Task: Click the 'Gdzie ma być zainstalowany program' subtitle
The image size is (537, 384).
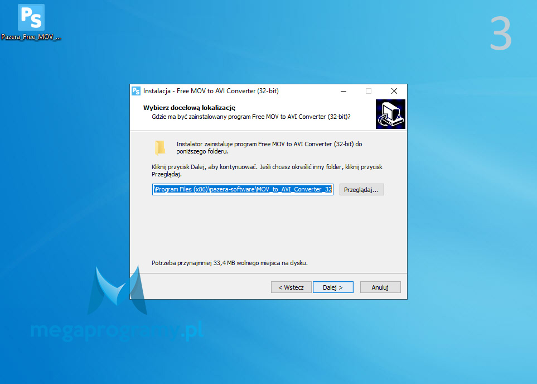Action: (251, 117)
